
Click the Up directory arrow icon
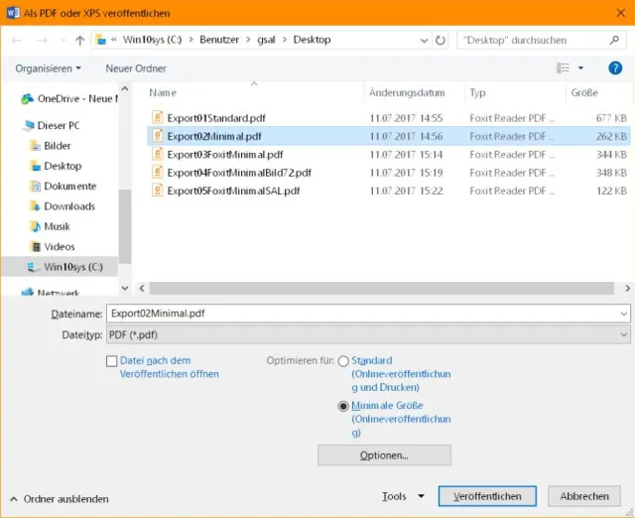click(79, 41)
